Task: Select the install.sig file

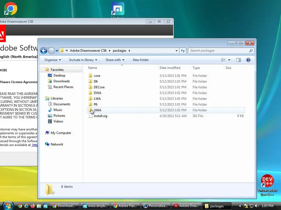Action: [x=100, y=116]
